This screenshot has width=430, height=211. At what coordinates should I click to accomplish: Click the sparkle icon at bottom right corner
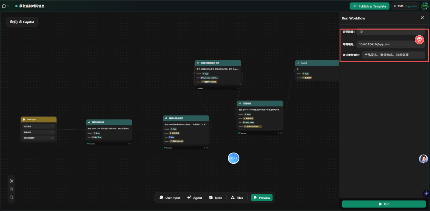click(x=426, y=194)
